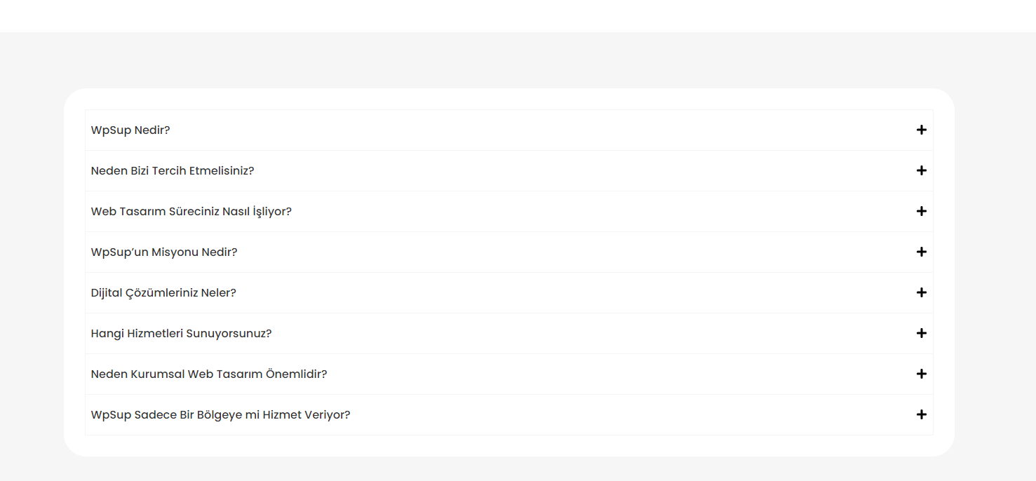Image resolution: width=1036 pixels, height=481 pixels.
Task: Click plus icon next to Neden Kurumsal Web Tasarım
Action: click(922, 374)
